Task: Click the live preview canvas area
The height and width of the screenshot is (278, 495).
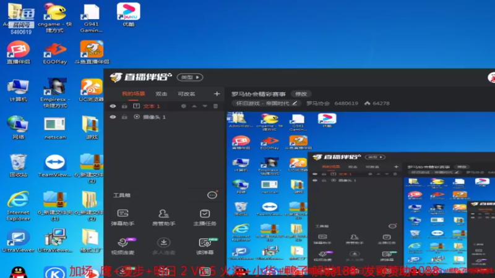Action: click(361, 193)
